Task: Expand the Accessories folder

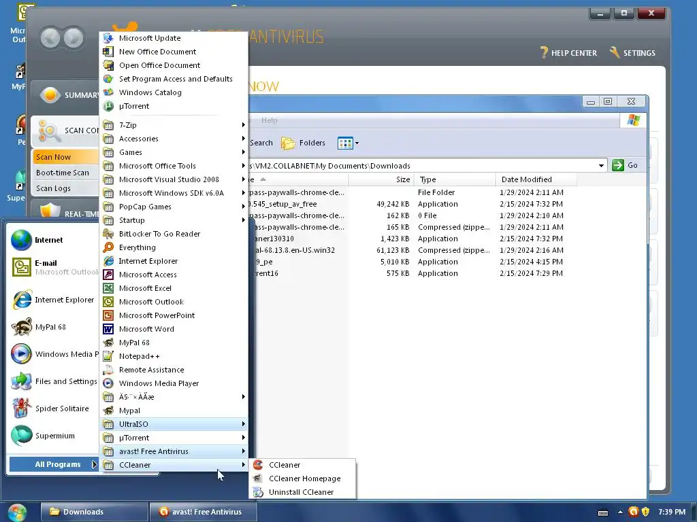Action: [174, 139]
